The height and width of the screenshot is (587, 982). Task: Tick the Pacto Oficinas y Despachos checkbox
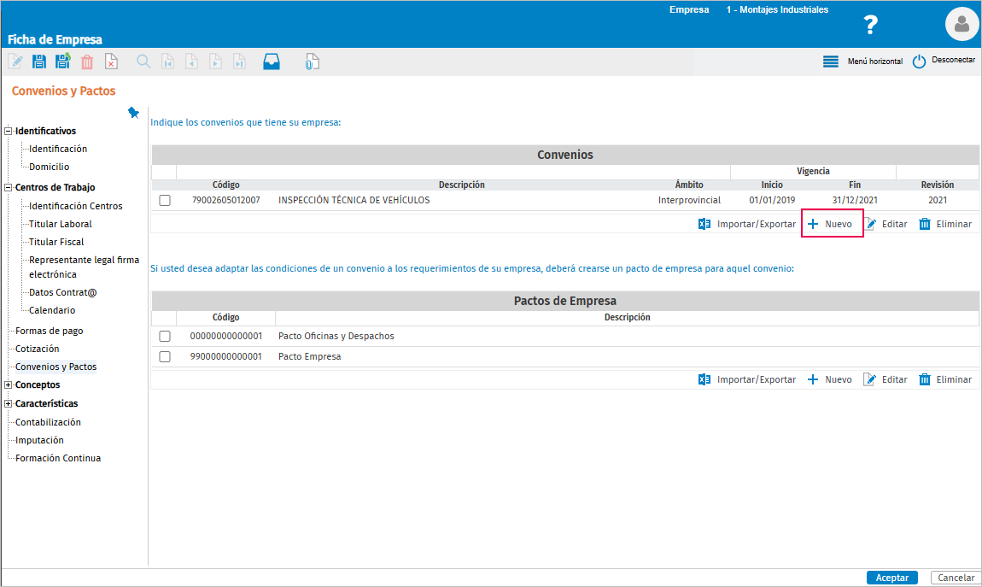coord(165,337)
